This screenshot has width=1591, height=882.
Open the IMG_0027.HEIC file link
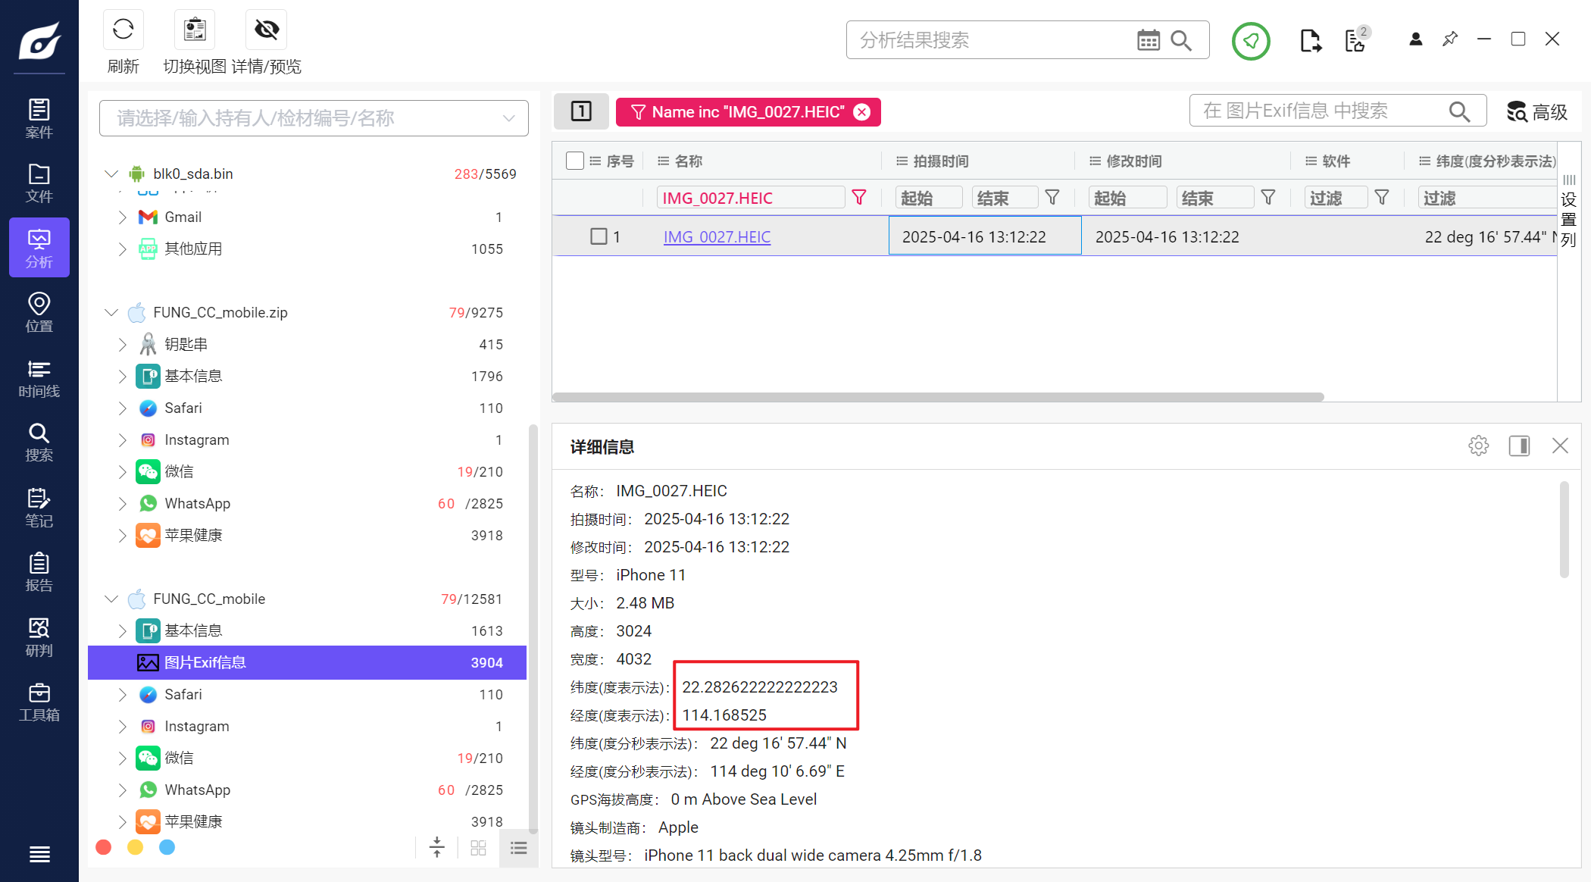click(717, 236)
